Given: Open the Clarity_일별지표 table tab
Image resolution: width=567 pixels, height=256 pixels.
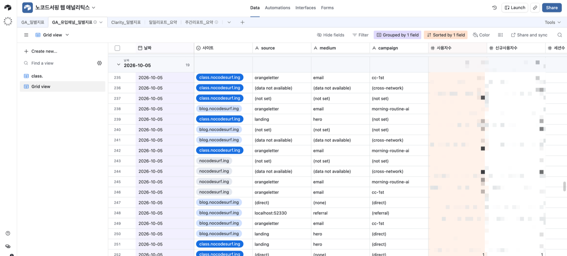Looking at the screenshot, I should coord(126,22).
